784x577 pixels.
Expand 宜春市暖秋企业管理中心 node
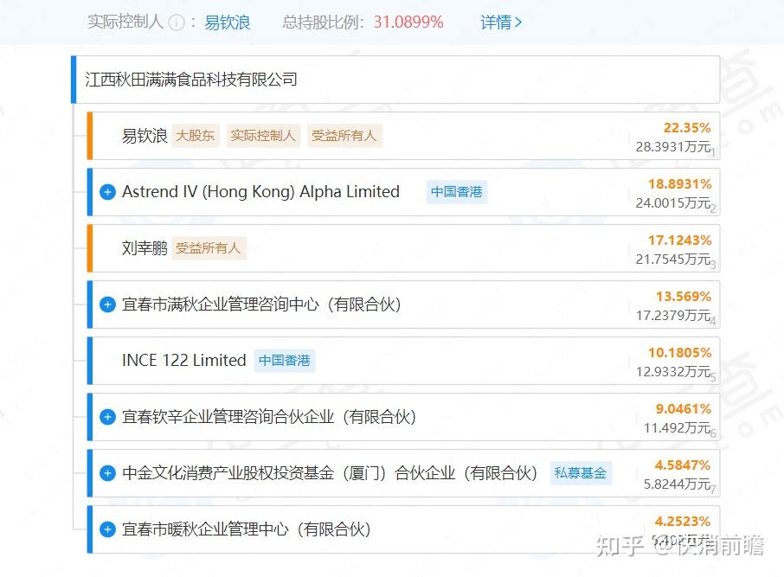coord(107,529)
